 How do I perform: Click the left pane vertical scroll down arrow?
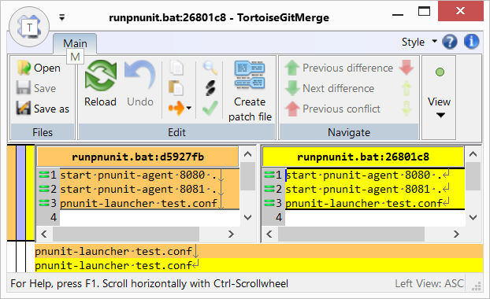coord(248,217)
